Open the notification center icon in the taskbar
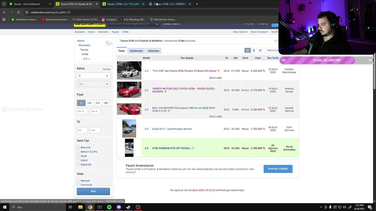 point(370,207)
